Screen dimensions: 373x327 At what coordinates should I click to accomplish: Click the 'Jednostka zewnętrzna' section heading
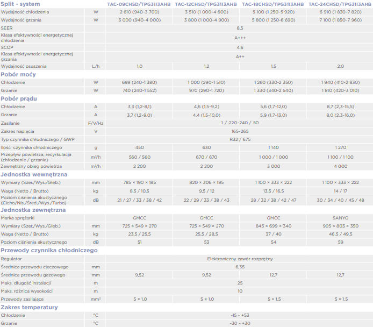pyautogui.click(x=33, y=210)
